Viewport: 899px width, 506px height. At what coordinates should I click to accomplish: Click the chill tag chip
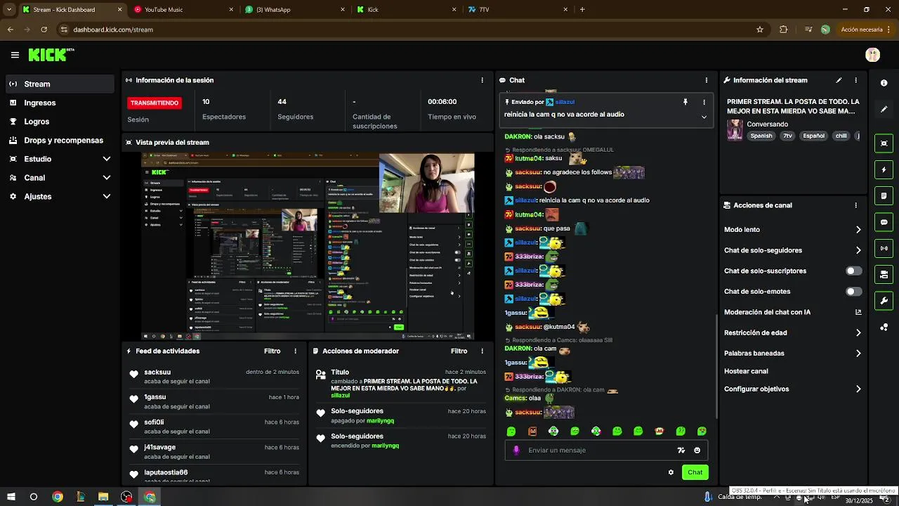pos(841,136)
